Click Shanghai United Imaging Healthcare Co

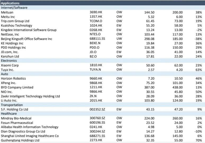pos(30,136)
